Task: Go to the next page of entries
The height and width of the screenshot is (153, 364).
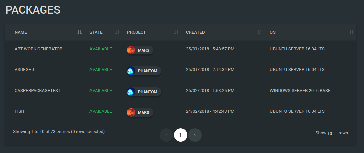Action: pyautogui.click(x=195, y=135)
